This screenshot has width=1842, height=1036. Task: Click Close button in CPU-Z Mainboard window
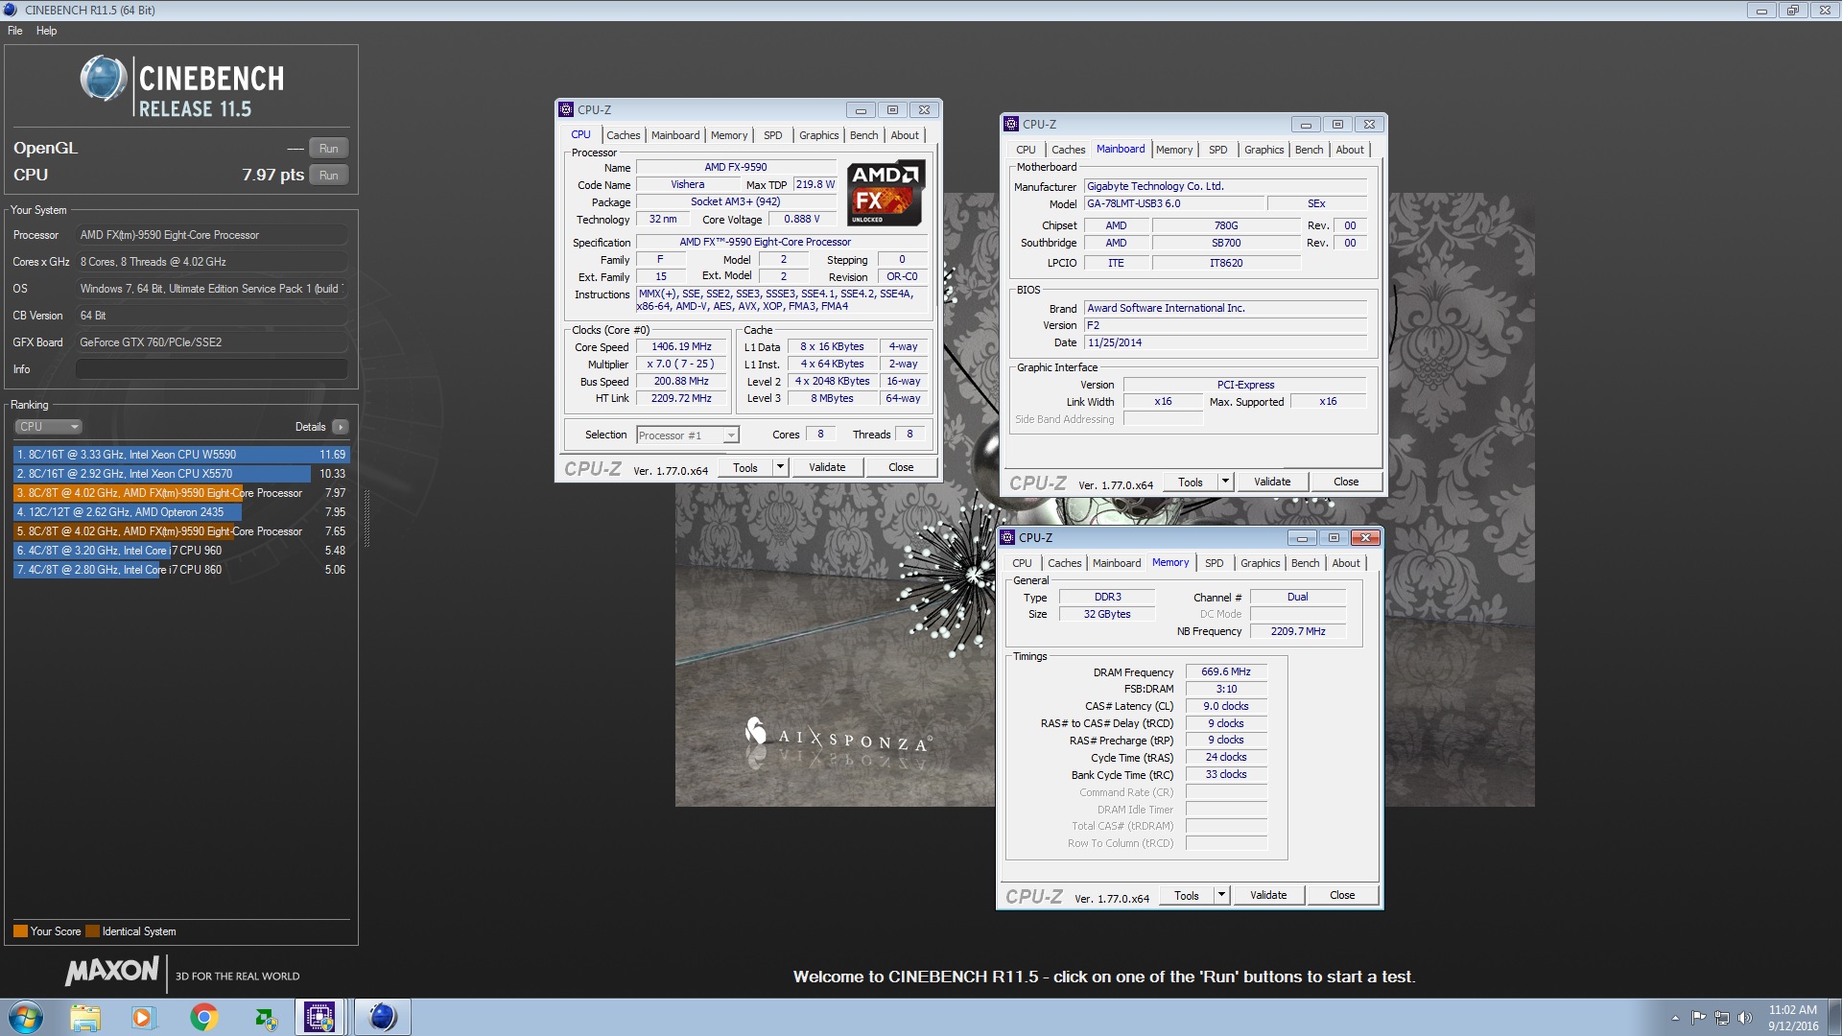(1346, 482)
